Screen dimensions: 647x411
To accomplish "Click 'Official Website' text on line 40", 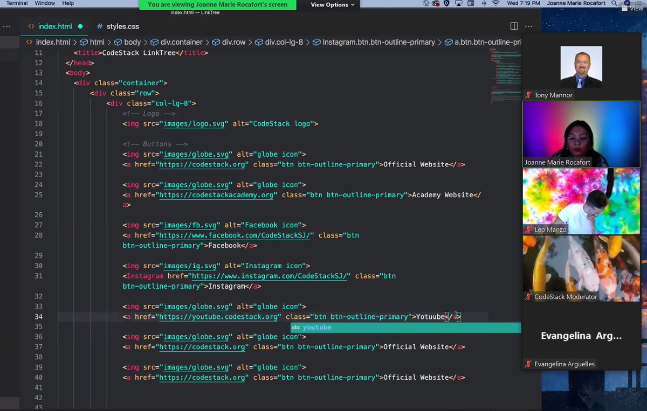I will [x=416, y=378].
